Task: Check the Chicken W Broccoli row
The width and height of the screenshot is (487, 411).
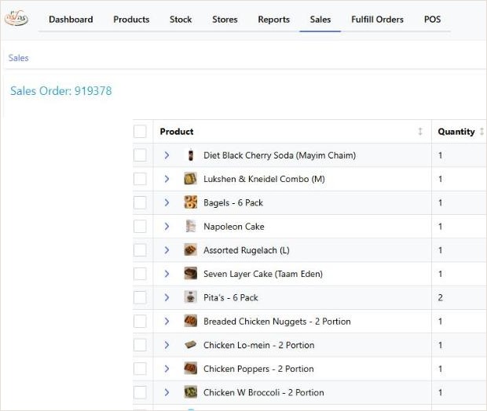Action: pos(140,392)
